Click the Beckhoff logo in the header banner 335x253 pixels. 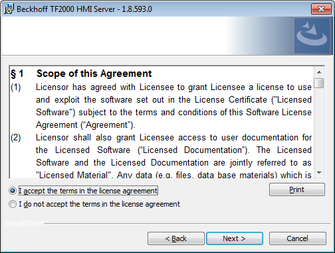pyautogui.click(x=312, y=36)
